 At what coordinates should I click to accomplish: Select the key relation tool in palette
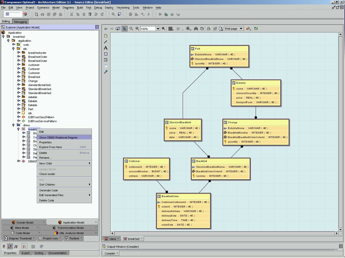106,72
